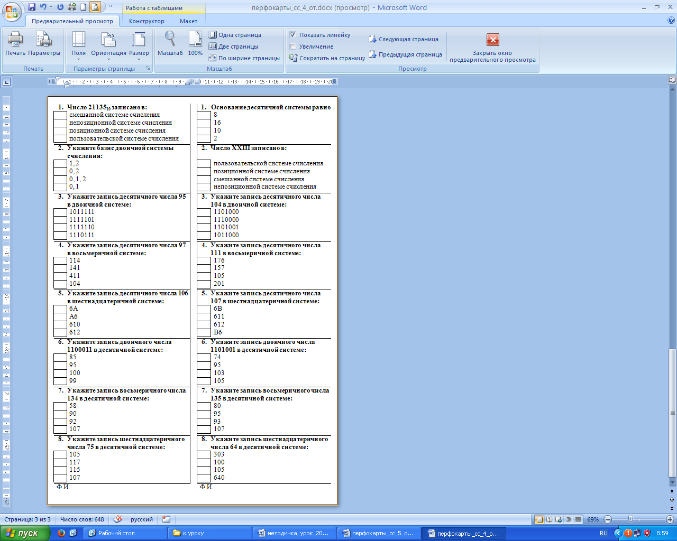Screen dimensions: 677x541
Task: Check the Увеличение checkbox
Action: (x=292, y=46)
